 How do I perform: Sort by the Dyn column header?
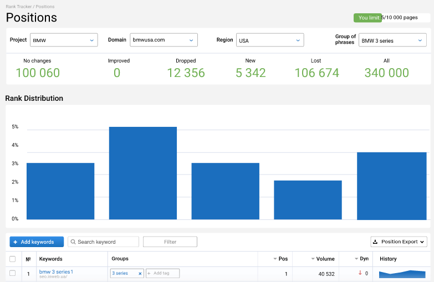pos(362,259)
